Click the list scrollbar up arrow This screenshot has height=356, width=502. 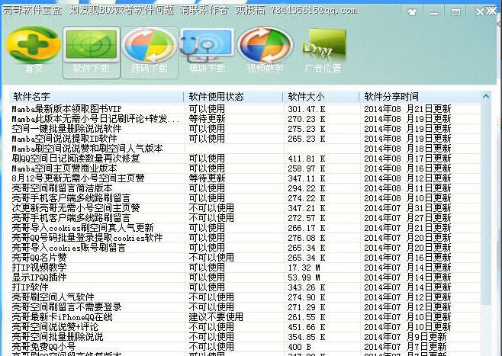tap(486, 96)
